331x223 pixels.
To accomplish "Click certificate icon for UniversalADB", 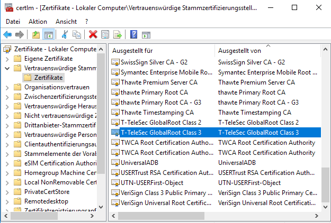I will pyautogui.click(x=115, y=163).
